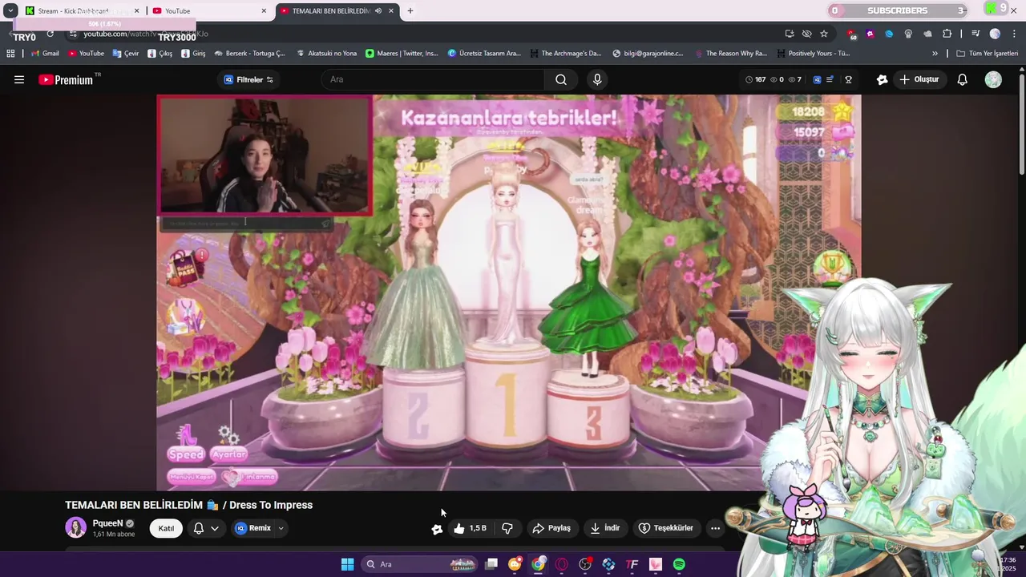Open Task View on the taskbar
The height and width of the screenshot is (577, 1026).
tap(491, 564)
